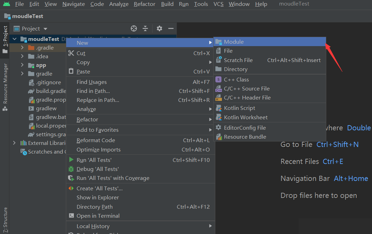Click the Open in Terminal icon
This screenshot has height=234, width=372.
pos(71,216)
